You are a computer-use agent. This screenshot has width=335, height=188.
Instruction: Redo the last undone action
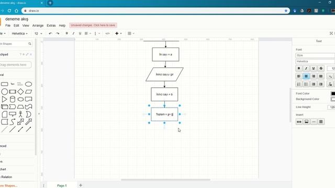click(x=58, y=33)
